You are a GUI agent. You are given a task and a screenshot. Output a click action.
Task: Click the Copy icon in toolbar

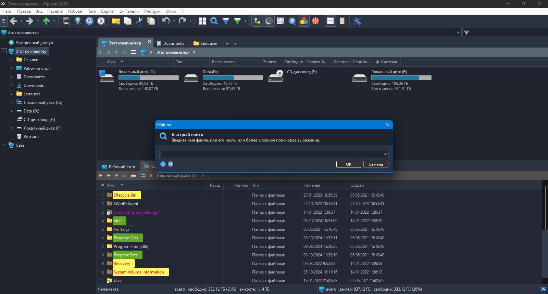(128, 21)
